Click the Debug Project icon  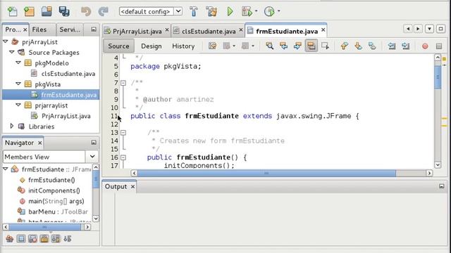(247, 11)
